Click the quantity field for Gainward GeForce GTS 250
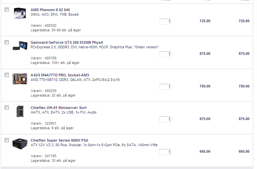This screenshot has width=257, height=169. point(165,54)
